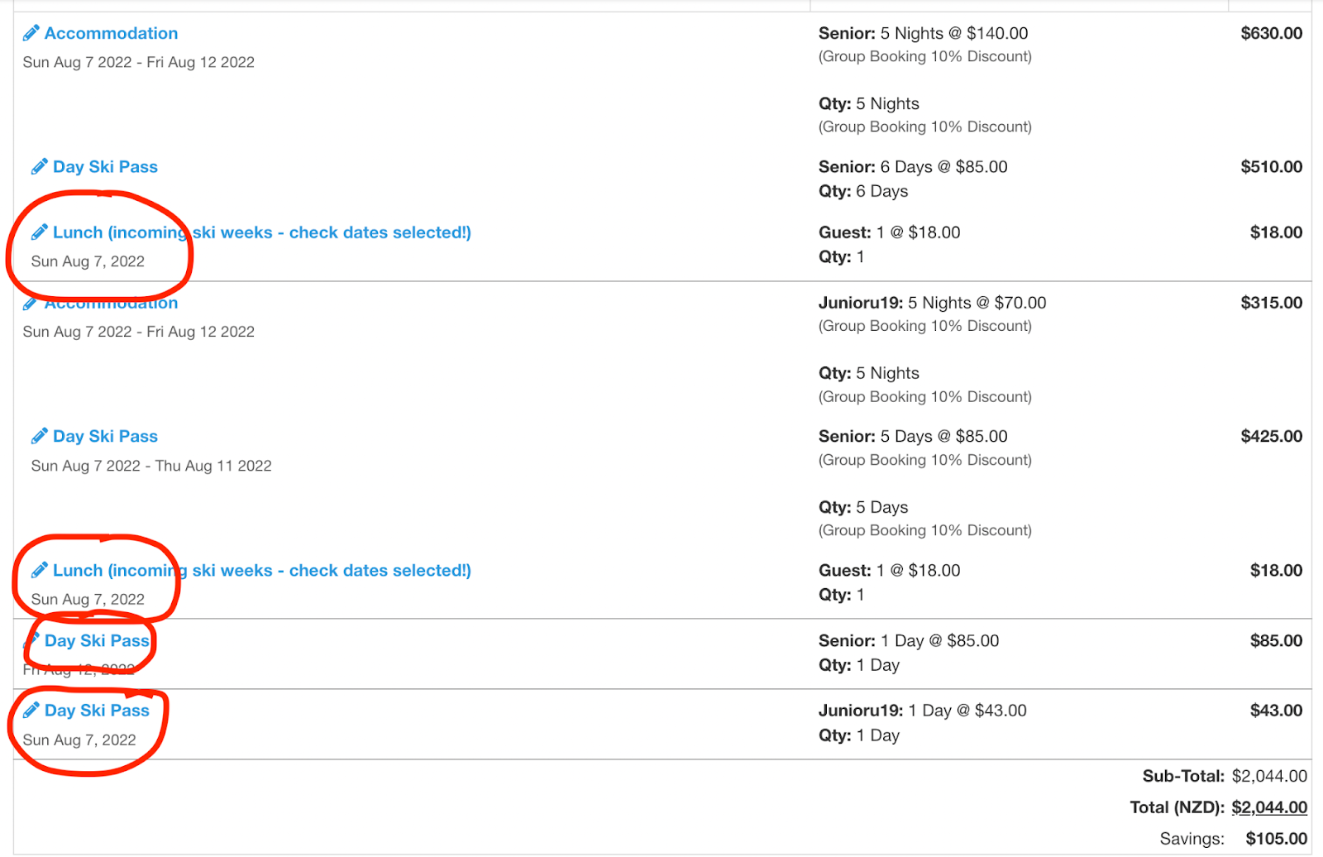The height and width of the screenshot is (857, 1323).
Task: Open the Senior Accommodation link at top
Action: coord(111,33)
